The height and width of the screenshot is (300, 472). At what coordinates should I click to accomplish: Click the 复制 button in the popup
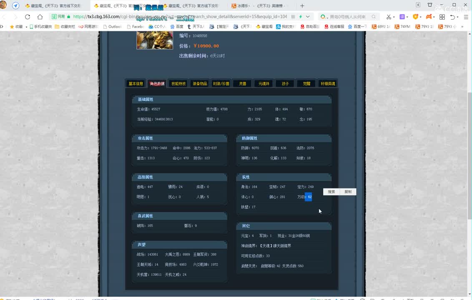(348, 192)
